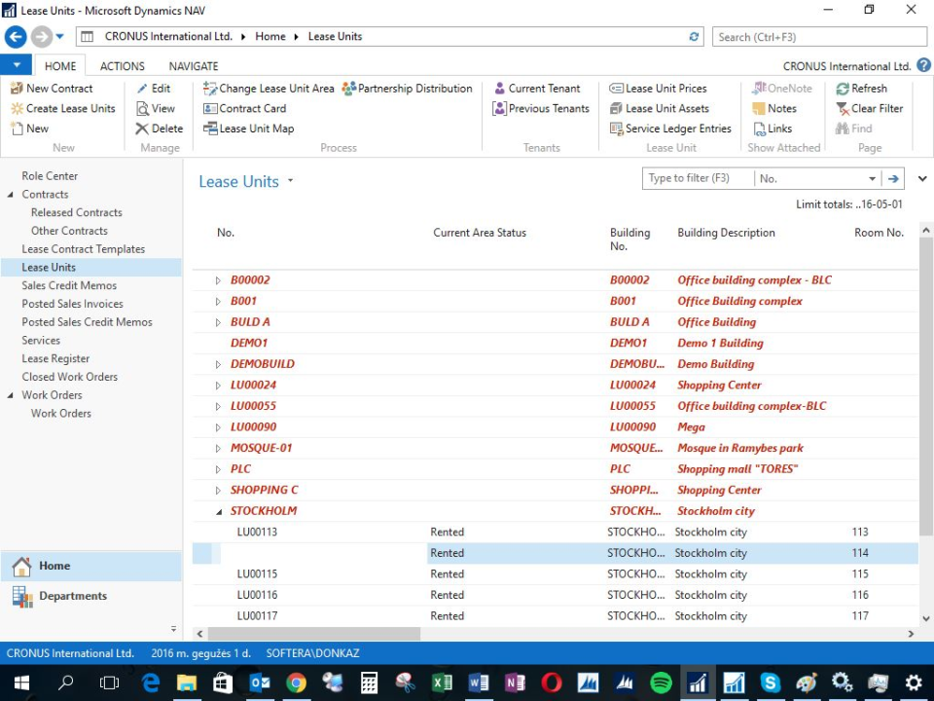The height and width of the screenshot is (701, 934).
Task: Switch to the HOME ribbon tab
Action: tap(60, 66)
